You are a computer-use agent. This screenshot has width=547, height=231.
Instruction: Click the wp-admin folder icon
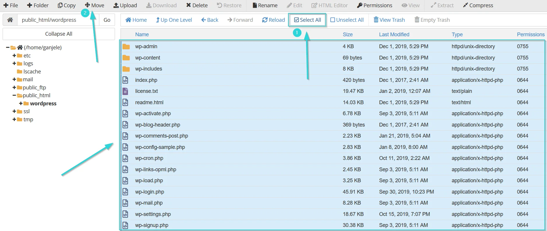[x=126, y=47]
